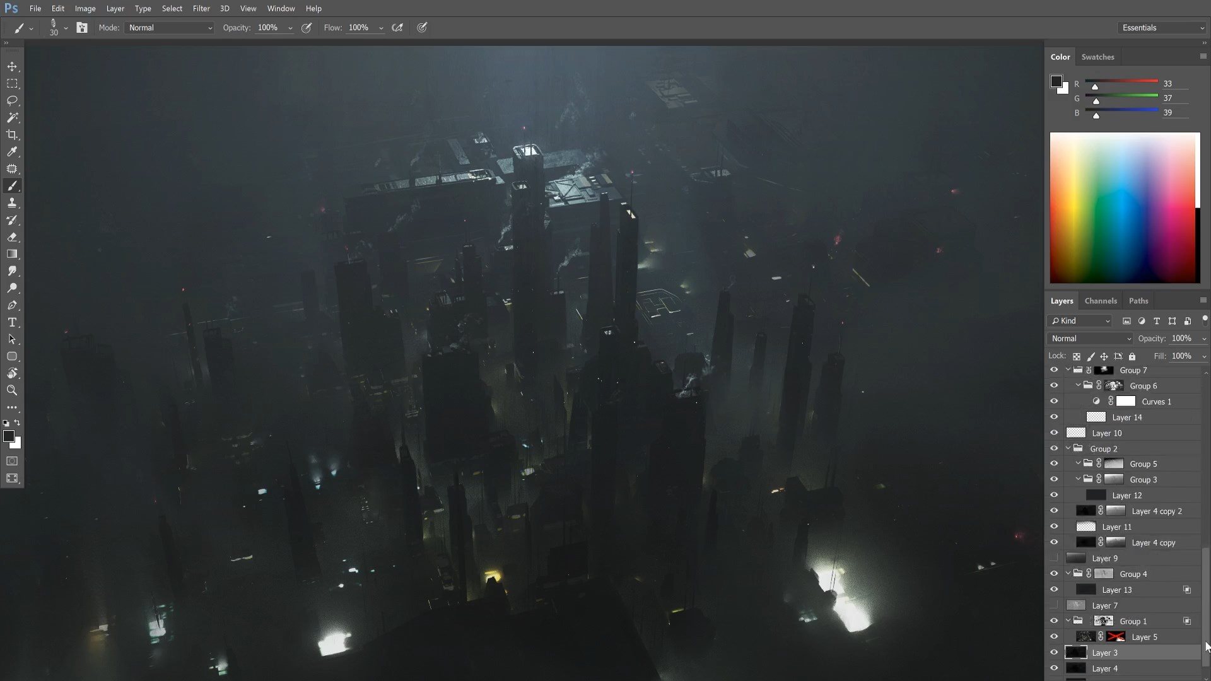Collapse the Group 2 folder
The width and height of the screenshot is (1211, 681).
(x=1068, y=448)
